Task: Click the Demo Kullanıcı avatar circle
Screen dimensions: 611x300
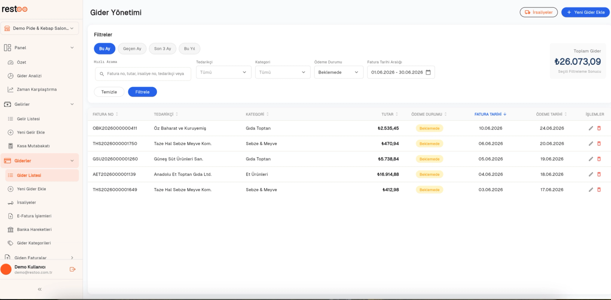Action: pyautogui.click(x=6, y=269)
